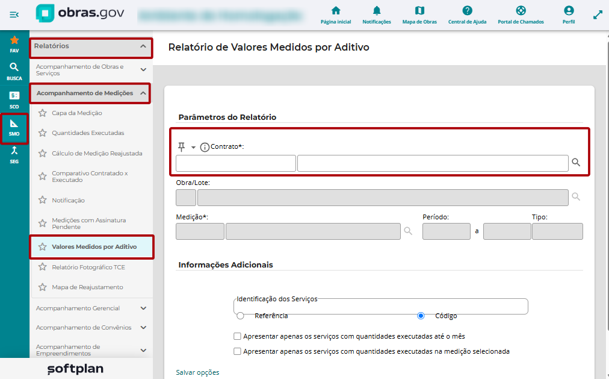The image size is (609, 379).
Task: Open Medições com Assinatura Pendente report
Action: [x=89, y=224]
